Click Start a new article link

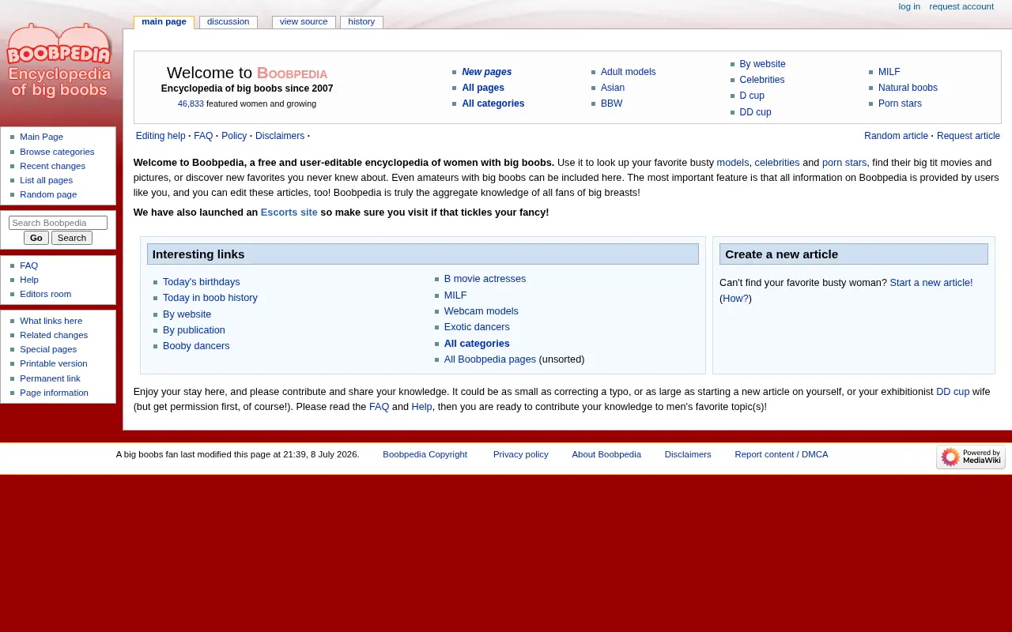tap(931, 283)
